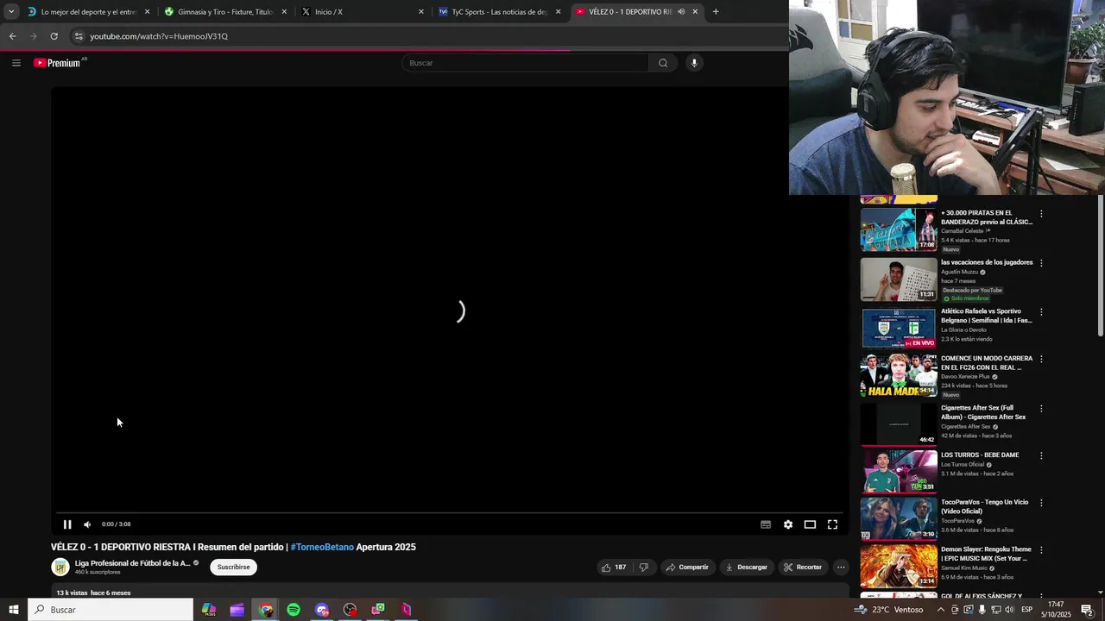Open options menu for 'las vacaciones' video
1105x621 pixels.
point(1041,263)
